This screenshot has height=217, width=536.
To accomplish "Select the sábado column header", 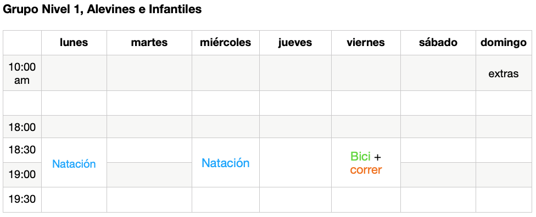I will pyautogui.click(x=438, y=42).
